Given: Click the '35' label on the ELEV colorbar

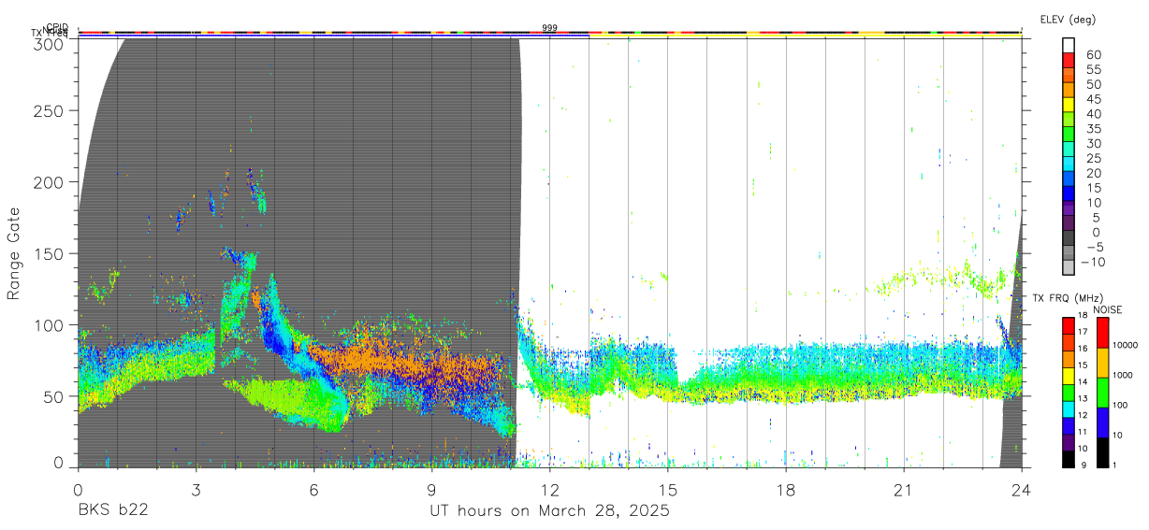Looking at the screenshot, I should 1095,128.
